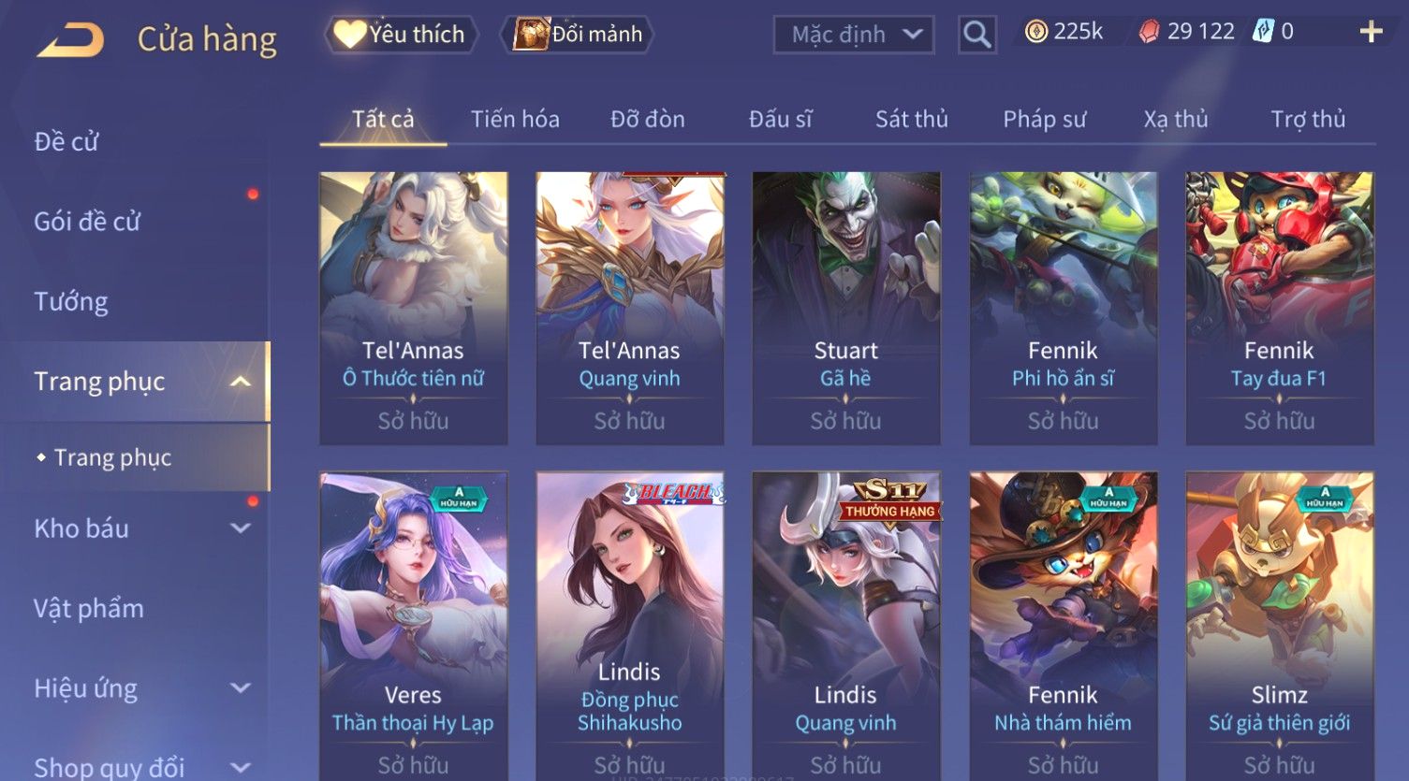
Task: Expand the Hiệu ứng sidebar section
Action: 241,688
